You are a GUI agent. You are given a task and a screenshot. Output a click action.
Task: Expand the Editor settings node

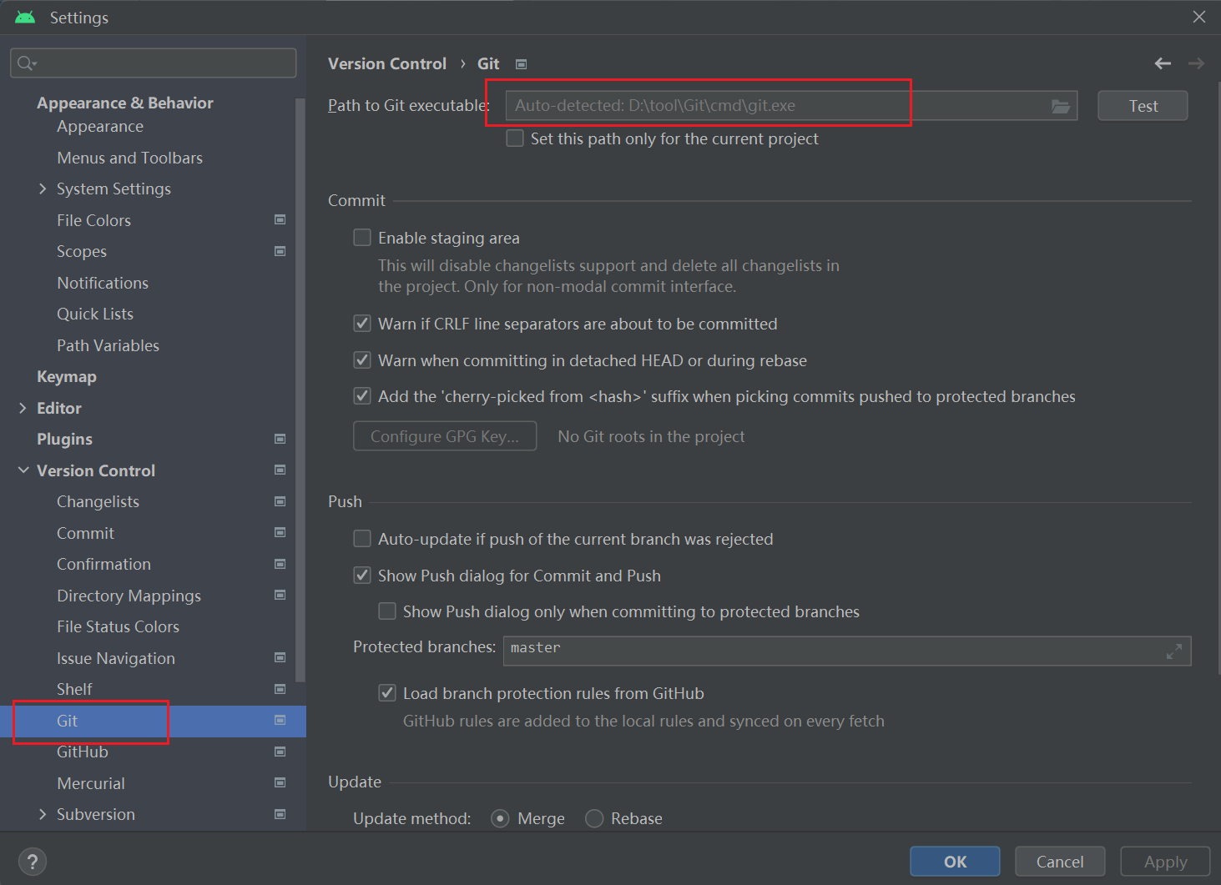(23, 408)
